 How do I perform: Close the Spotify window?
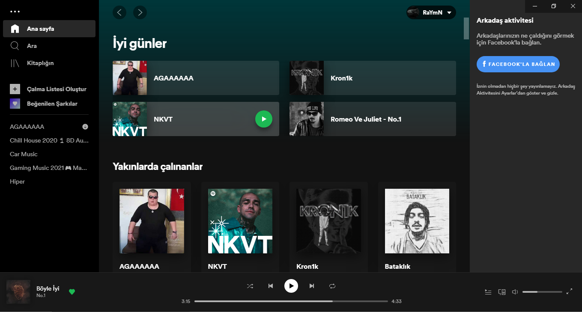coord(573,6)
